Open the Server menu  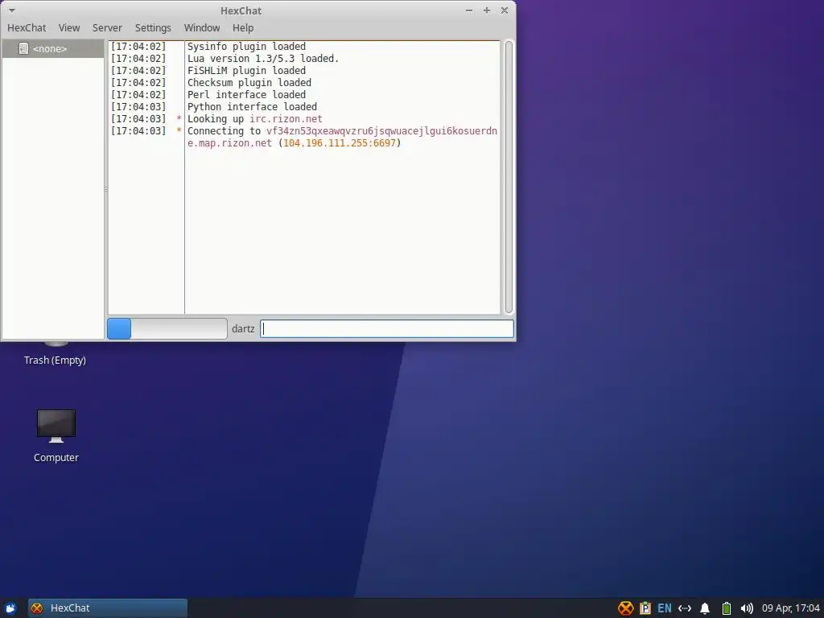point(107,28)
